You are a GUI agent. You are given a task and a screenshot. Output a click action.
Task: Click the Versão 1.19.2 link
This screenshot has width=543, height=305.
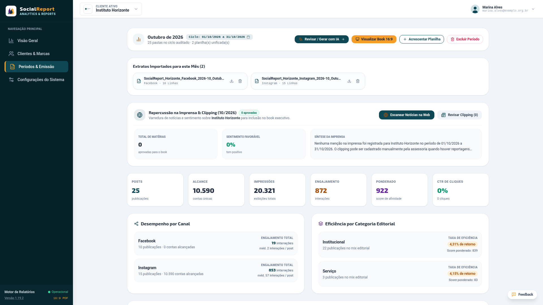tap(14, 298)
